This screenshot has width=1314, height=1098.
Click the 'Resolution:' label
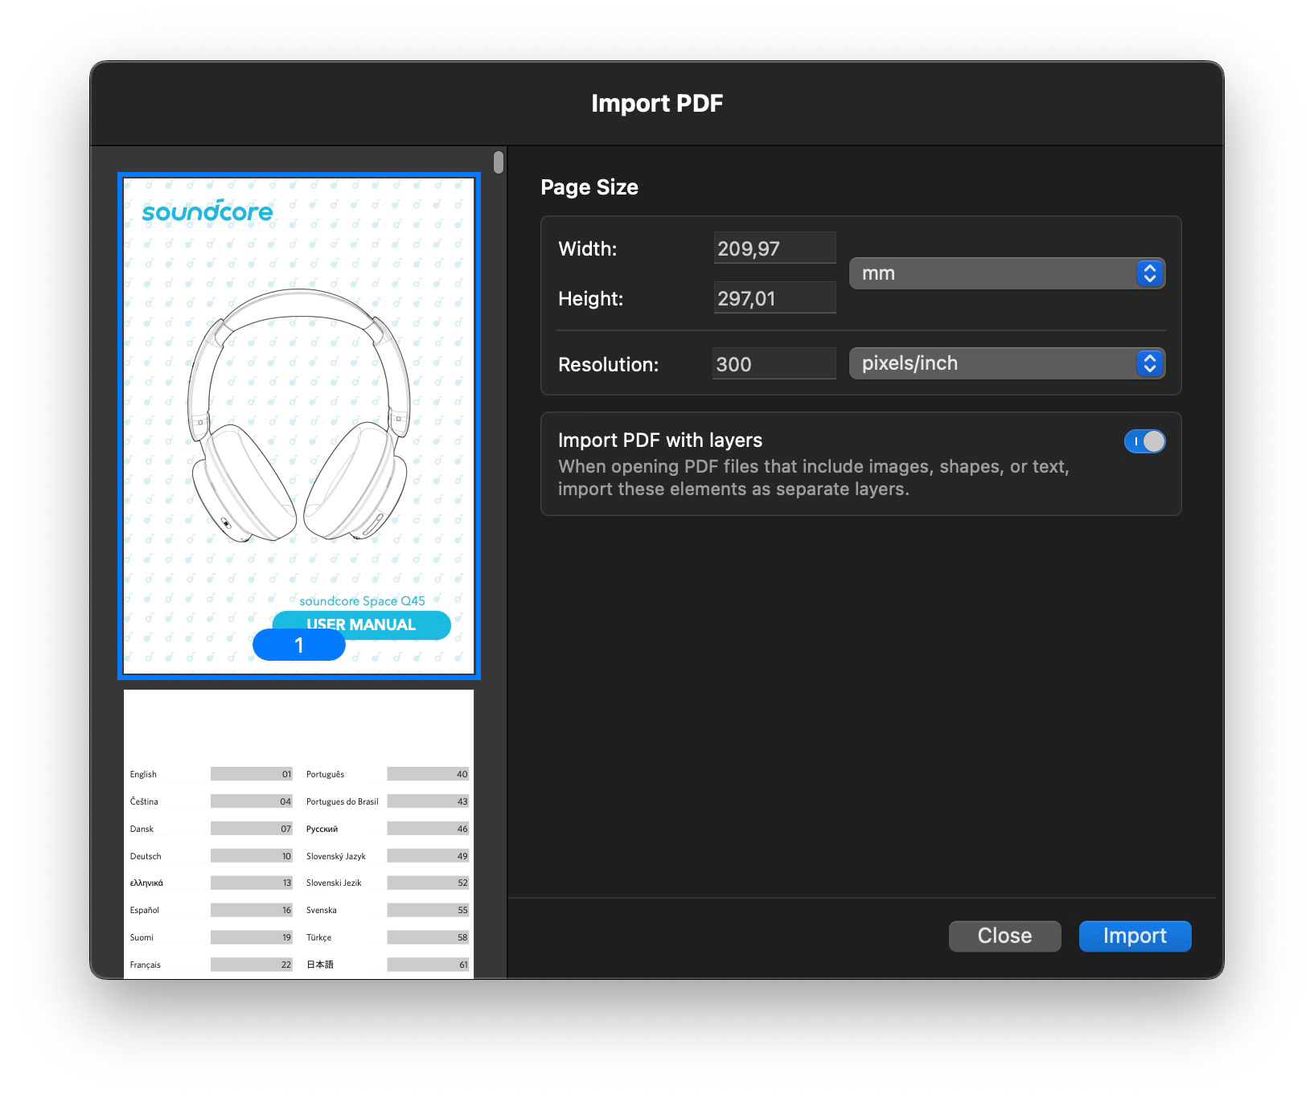pos(609,365)
